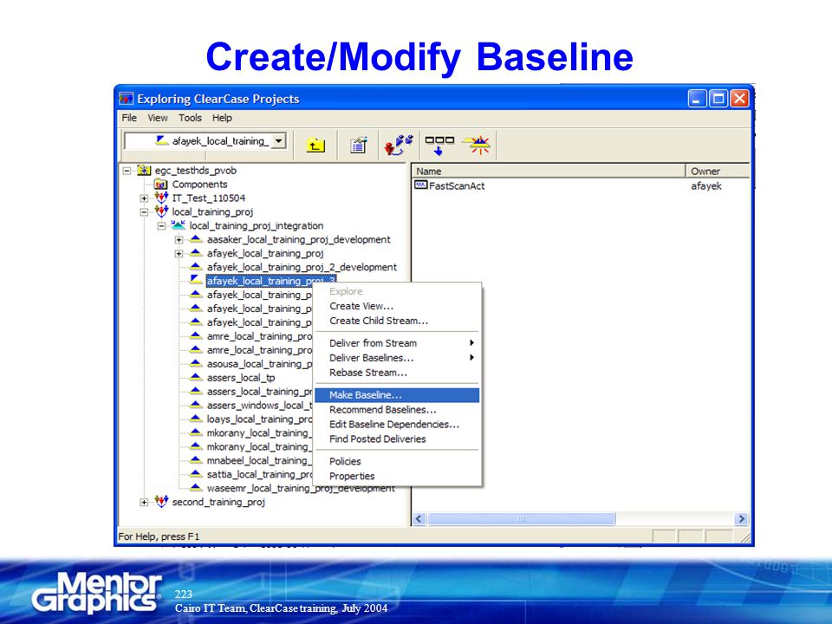Viewport: 832px width, 624px height.
Task: Click the local_training_proj project icon
Action: click(x=161, y=211)
